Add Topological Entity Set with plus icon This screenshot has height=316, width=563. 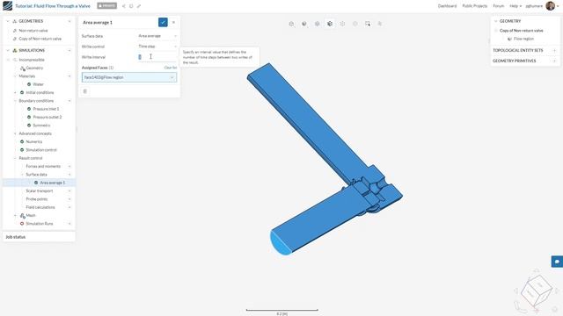(555, 51)
